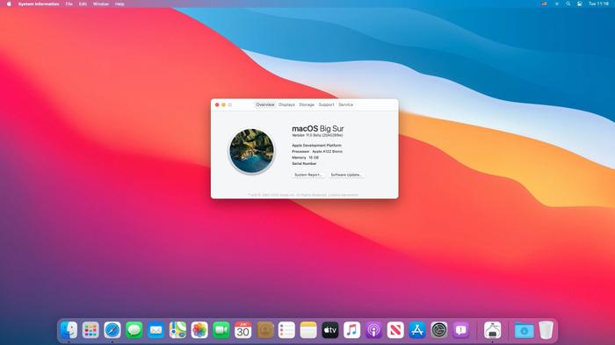
Task: Click the Memory 16 GB line
Action: click(x=305, y=158)
